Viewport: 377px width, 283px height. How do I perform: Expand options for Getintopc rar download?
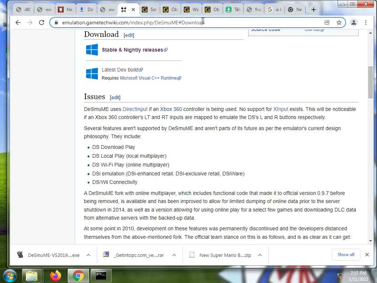tap(174, 255)
